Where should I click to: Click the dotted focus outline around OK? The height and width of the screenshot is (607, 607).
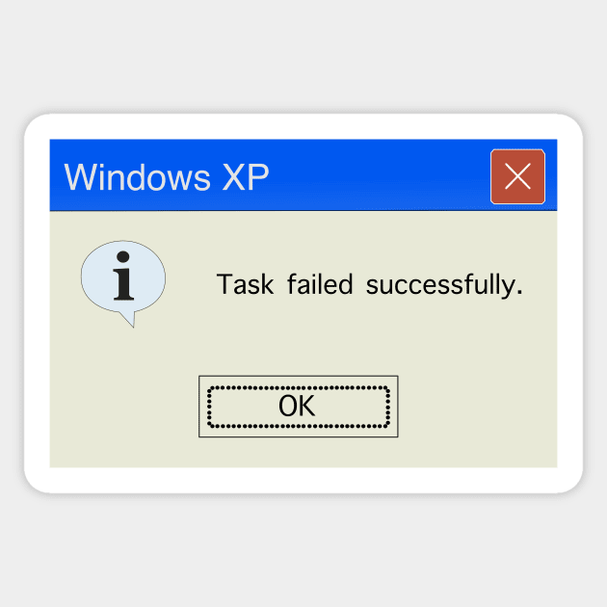point(299,387)
